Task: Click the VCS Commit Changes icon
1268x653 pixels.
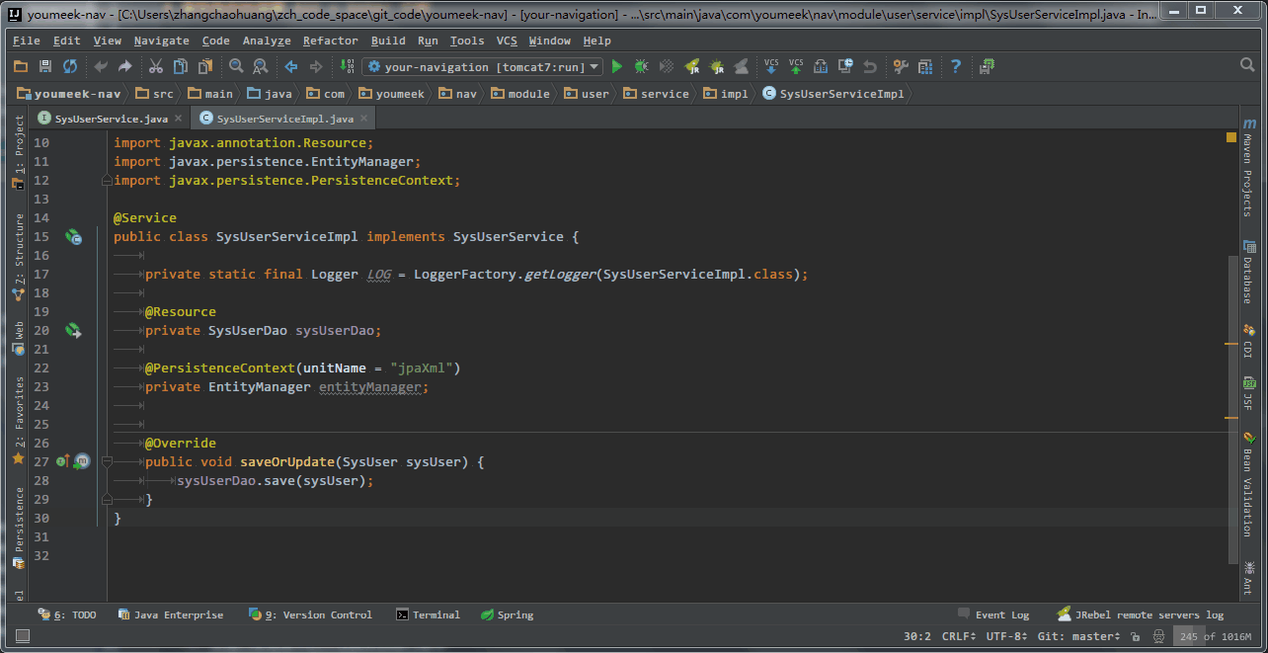Action: (796, 66)
